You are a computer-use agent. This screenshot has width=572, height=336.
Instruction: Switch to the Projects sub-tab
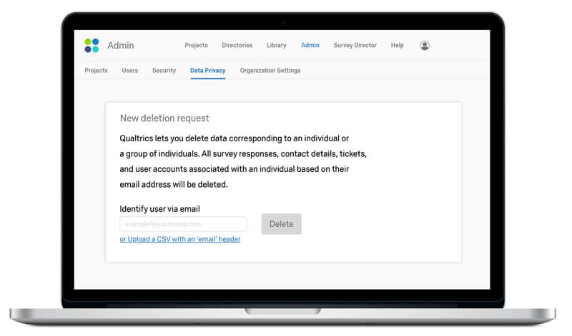pyautogui.click(x=96, y=70)
